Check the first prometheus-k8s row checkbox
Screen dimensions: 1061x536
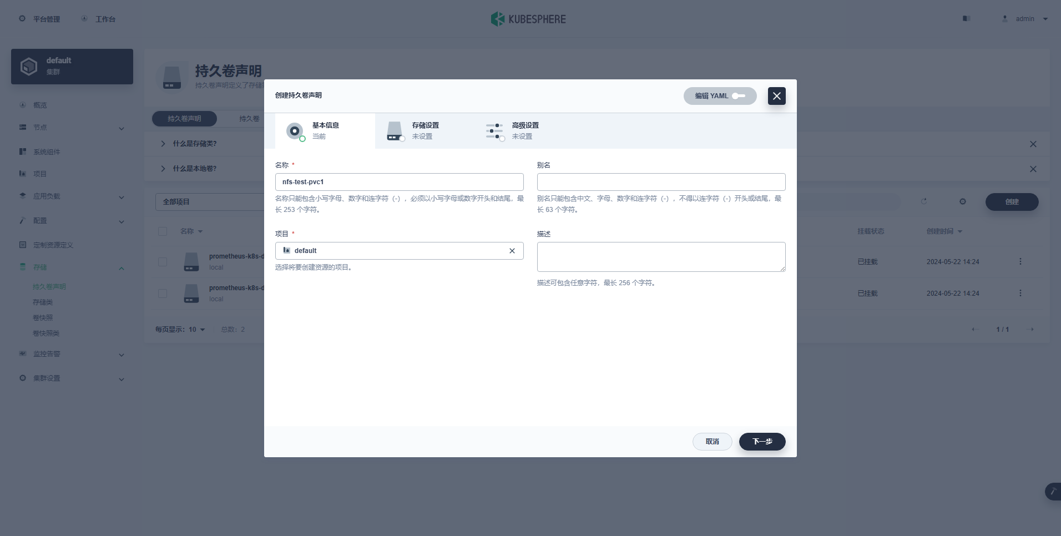(163, 262)
